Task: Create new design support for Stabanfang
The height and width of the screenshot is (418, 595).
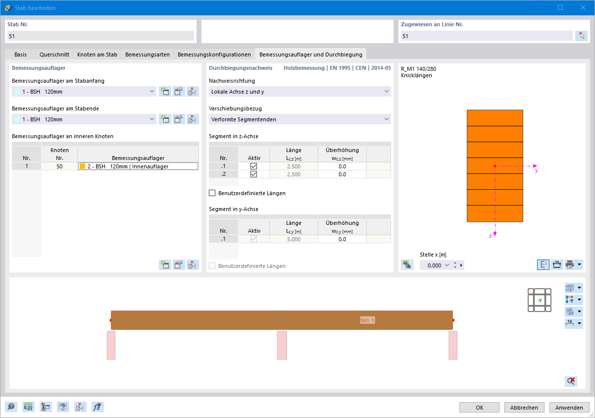Action: (x=165, y=92)
